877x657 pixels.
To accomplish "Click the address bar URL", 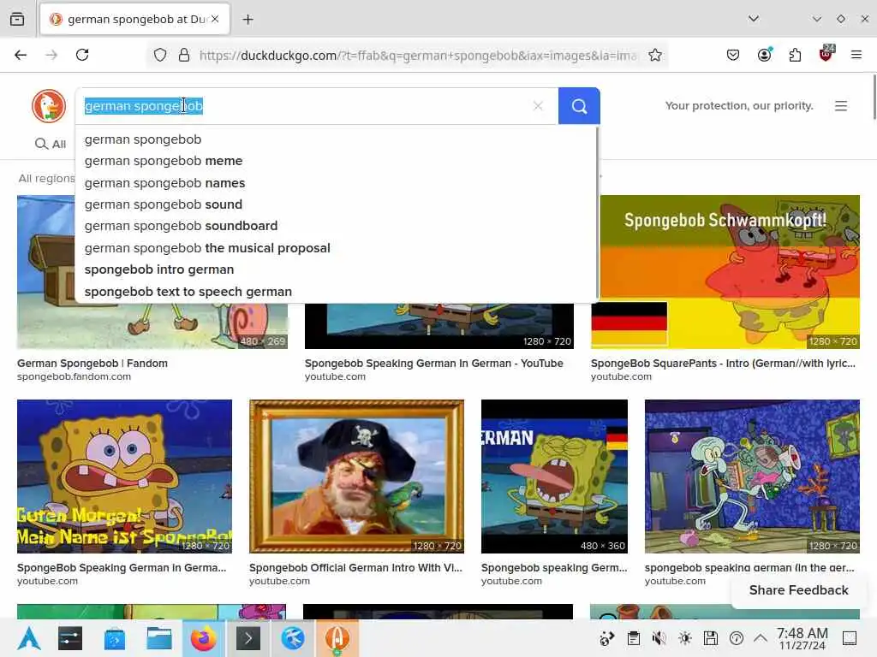I will 418,56.
